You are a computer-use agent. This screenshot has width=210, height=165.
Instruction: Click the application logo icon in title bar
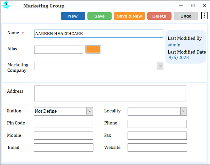click(6, 5)
